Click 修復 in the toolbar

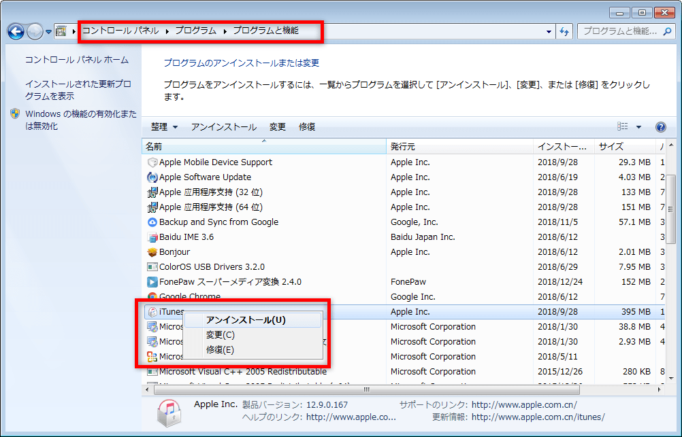coord(307,127)
